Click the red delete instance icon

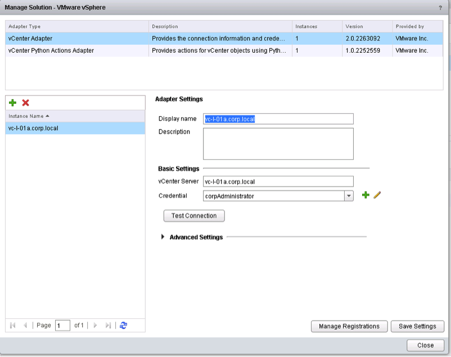(25, 103)
